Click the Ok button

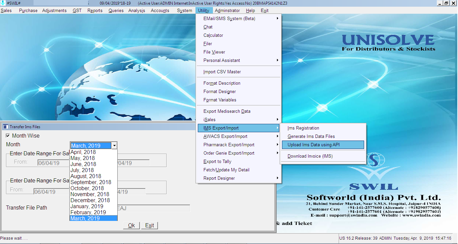point(131,225)
